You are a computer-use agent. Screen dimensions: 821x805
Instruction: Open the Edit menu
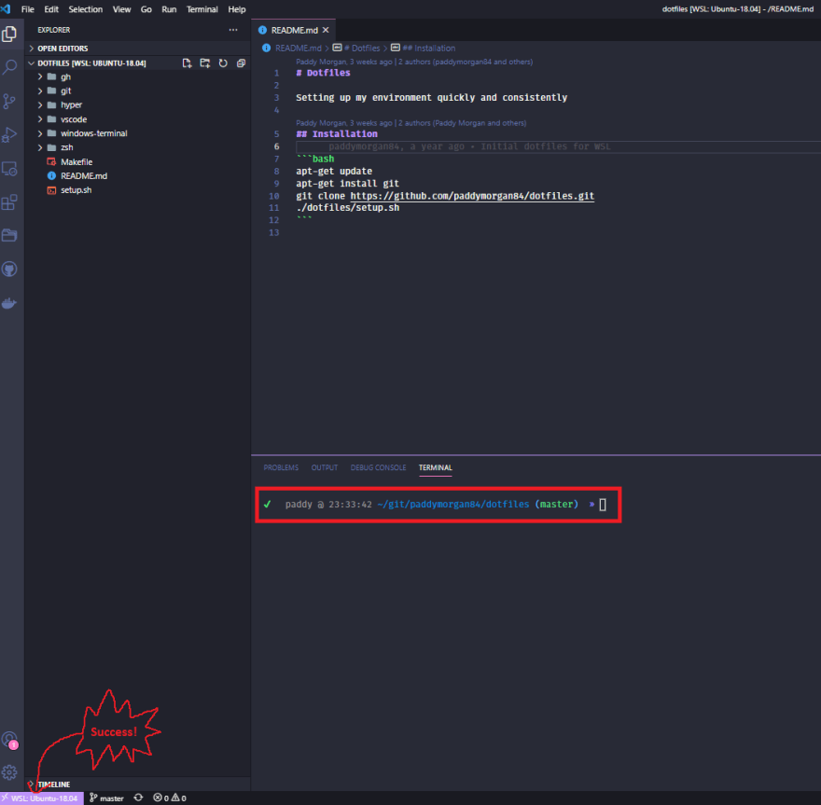pos(51,9)
